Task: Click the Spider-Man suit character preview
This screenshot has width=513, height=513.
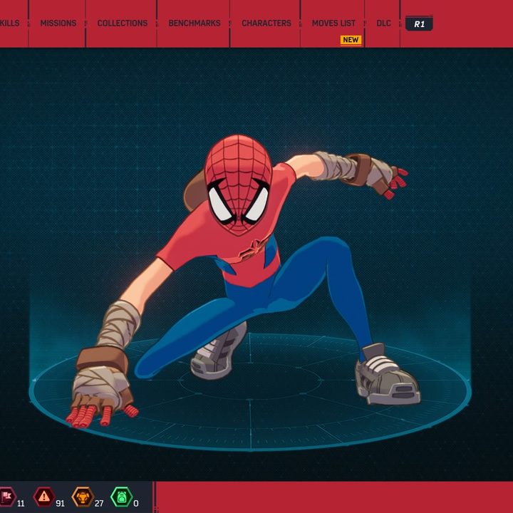Action: pyautogui.click(x=244, y=281)
